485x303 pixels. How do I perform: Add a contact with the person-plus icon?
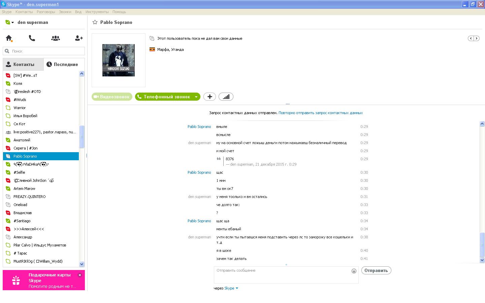[x=79, y=38]
